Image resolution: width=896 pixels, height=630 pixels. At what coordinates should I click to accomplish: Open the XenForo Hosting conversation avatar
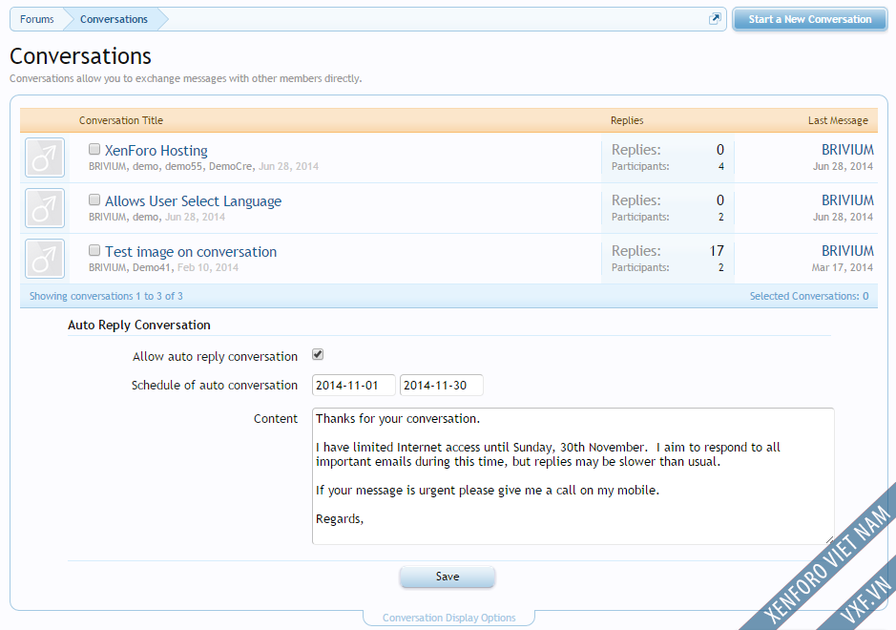[x=45, y=157]
